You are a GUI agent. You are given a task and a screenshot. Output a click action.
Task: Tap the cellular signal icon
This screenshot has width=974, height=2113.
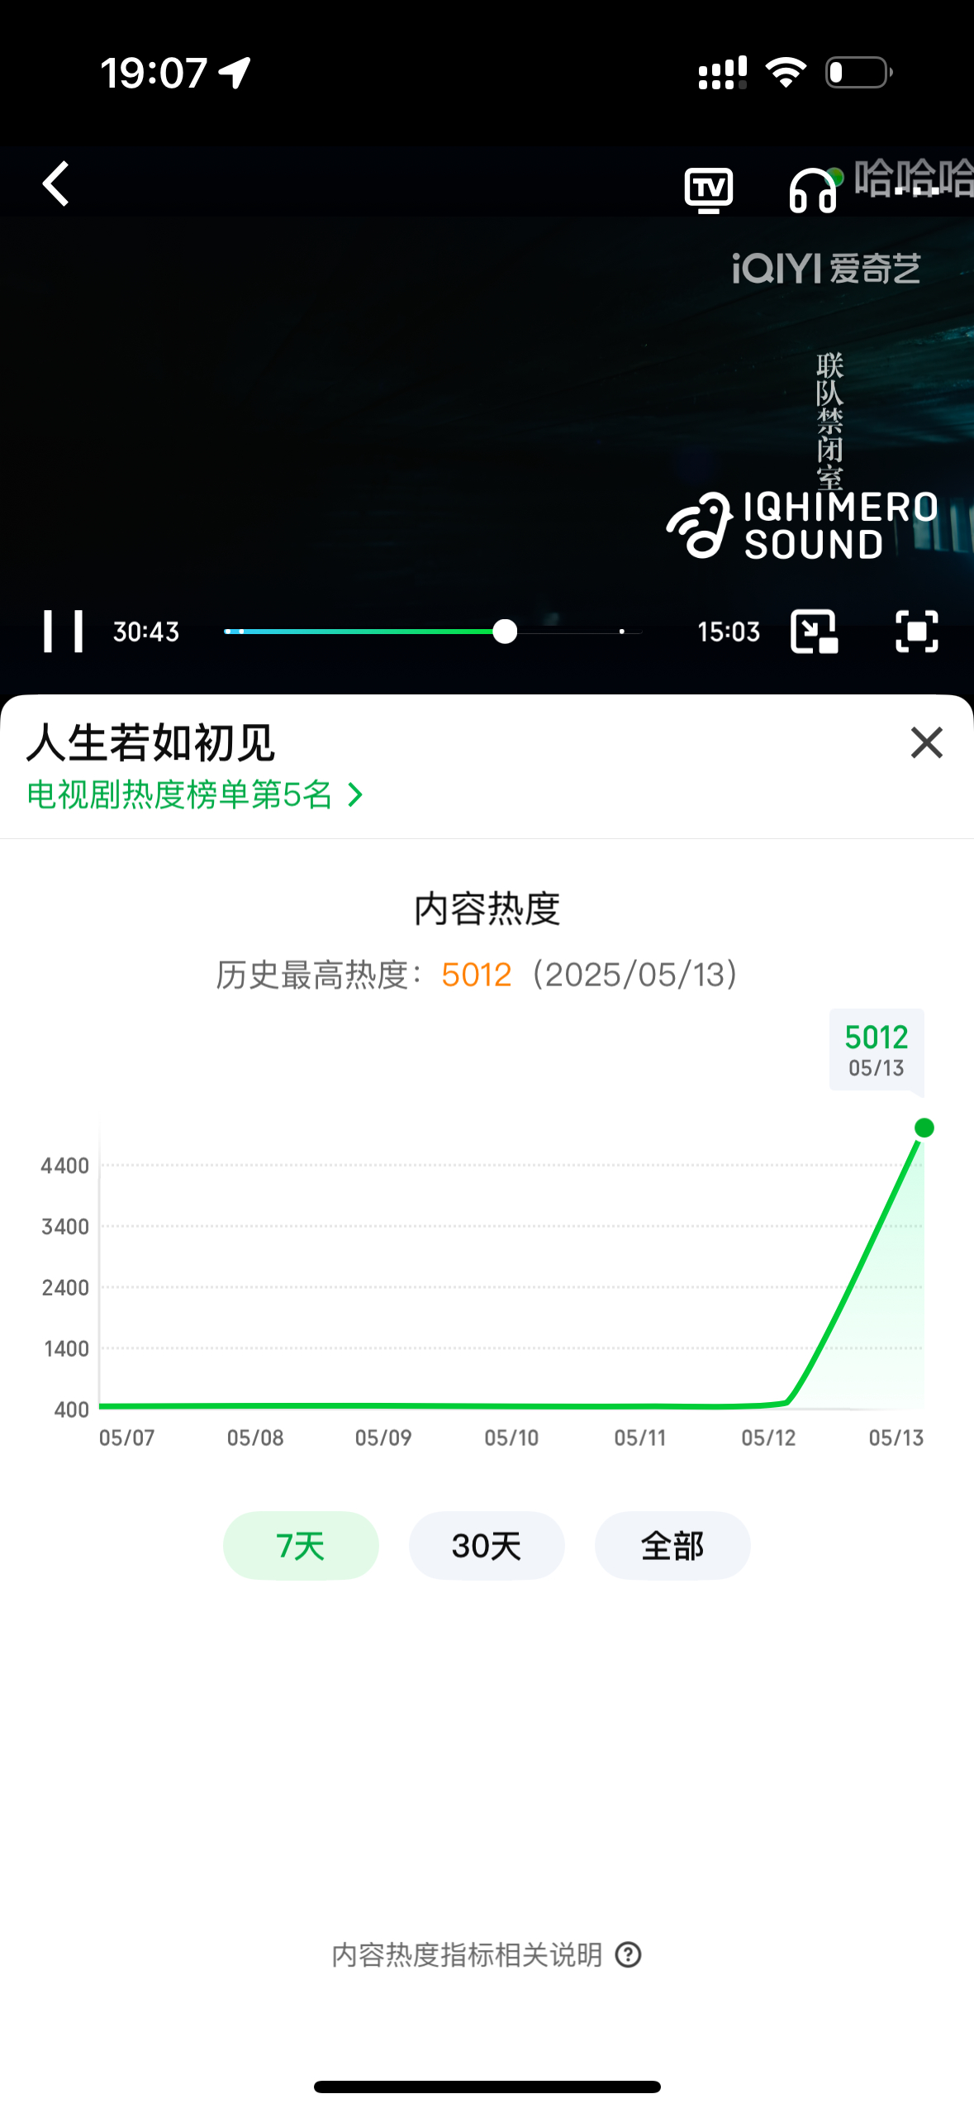723,72
